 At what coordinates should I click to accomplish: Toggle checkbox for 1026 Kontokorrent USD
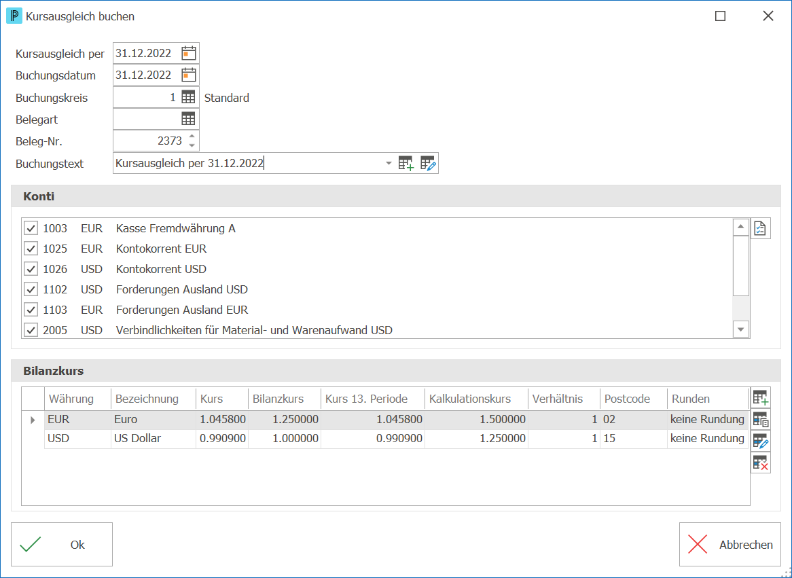click(x=31, y=269)
